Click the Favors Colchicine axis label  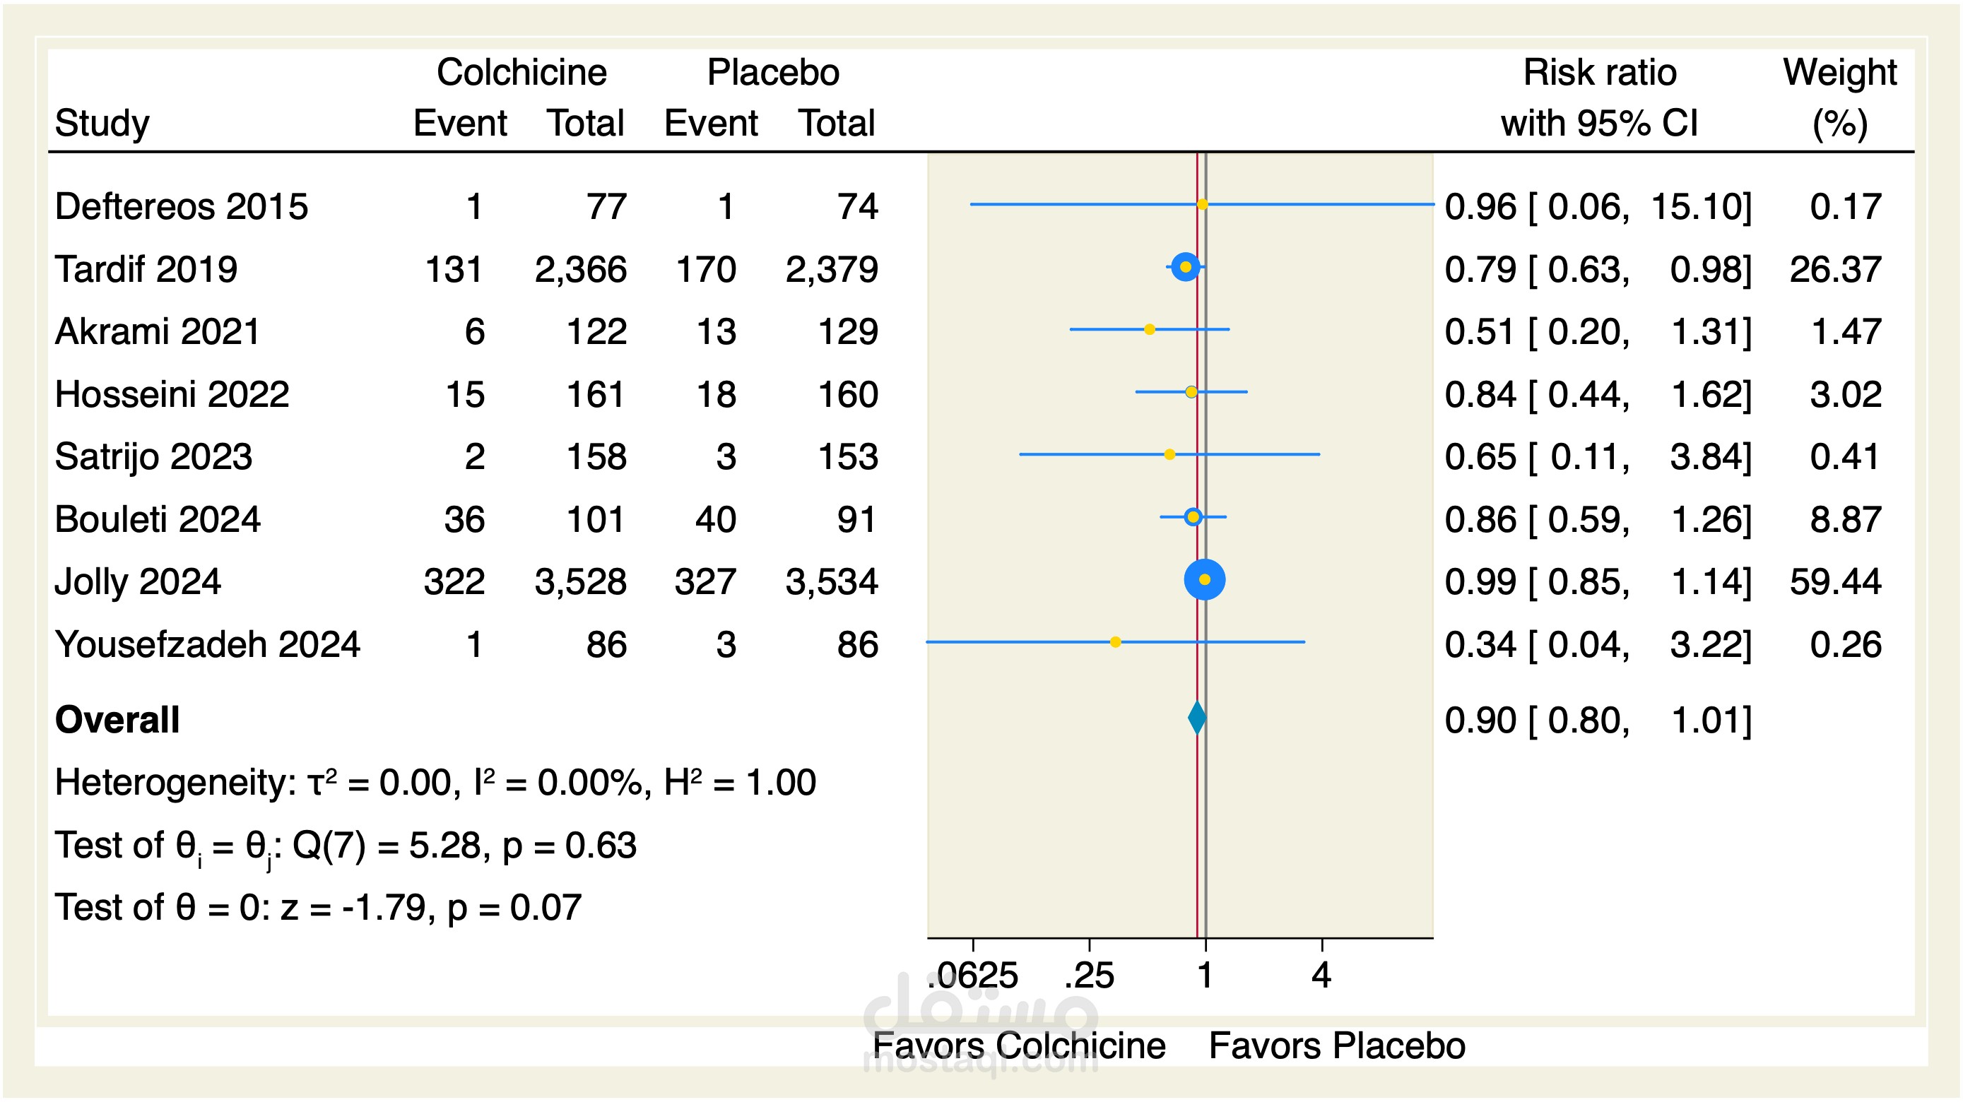tap(1019, 1045)
